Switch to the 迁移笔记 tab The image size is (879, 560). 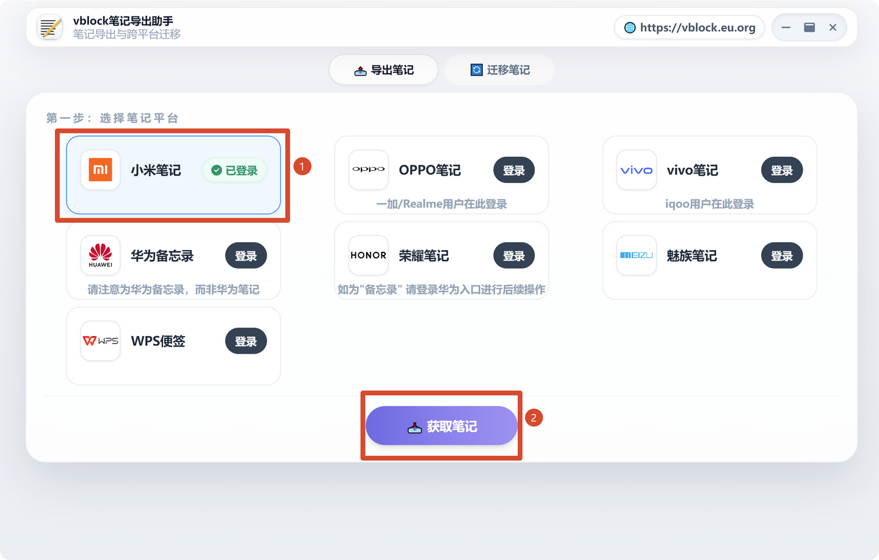pyautogui.click(x=499, y=70)
